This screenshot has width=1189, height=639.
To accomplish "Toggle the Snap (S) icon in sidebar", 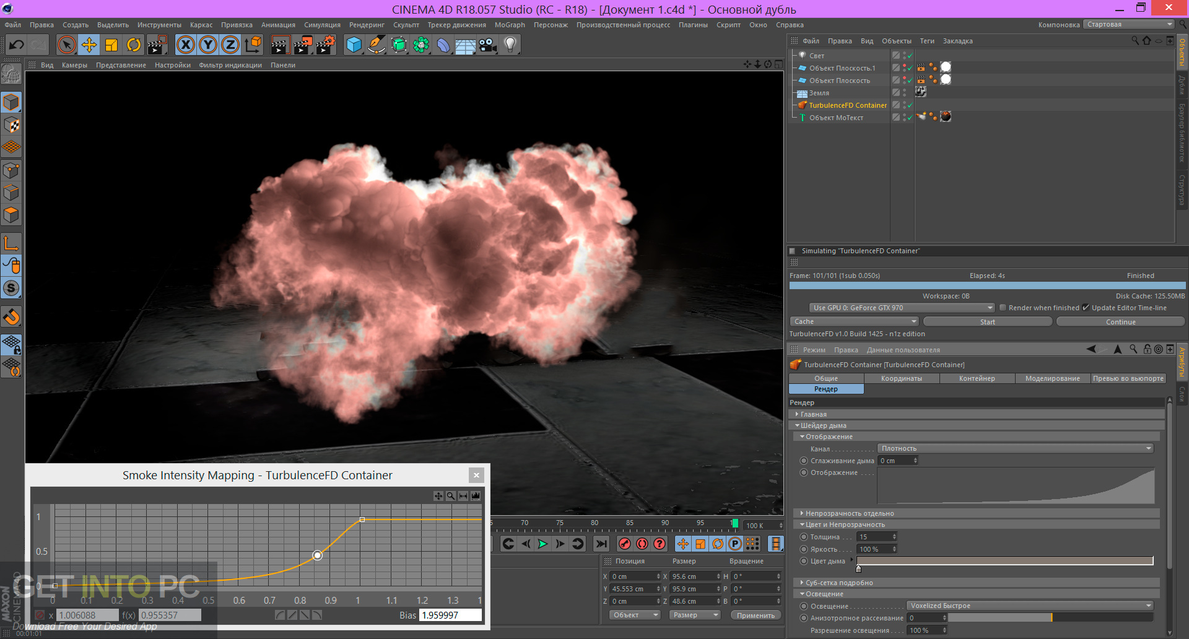I will coord(12,288).
